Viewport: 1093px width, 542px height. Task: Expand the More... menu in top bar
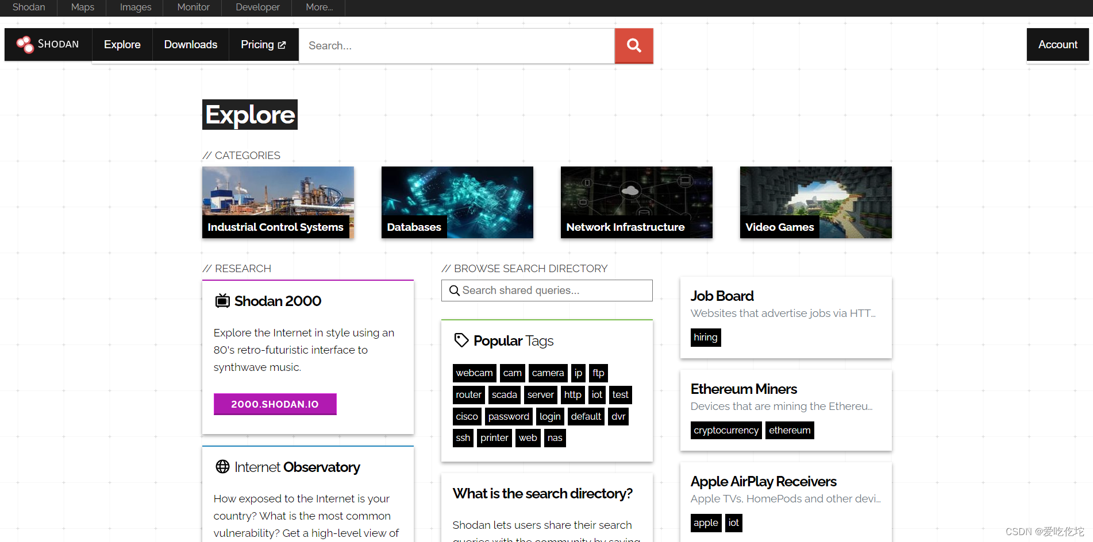[319, 7]
